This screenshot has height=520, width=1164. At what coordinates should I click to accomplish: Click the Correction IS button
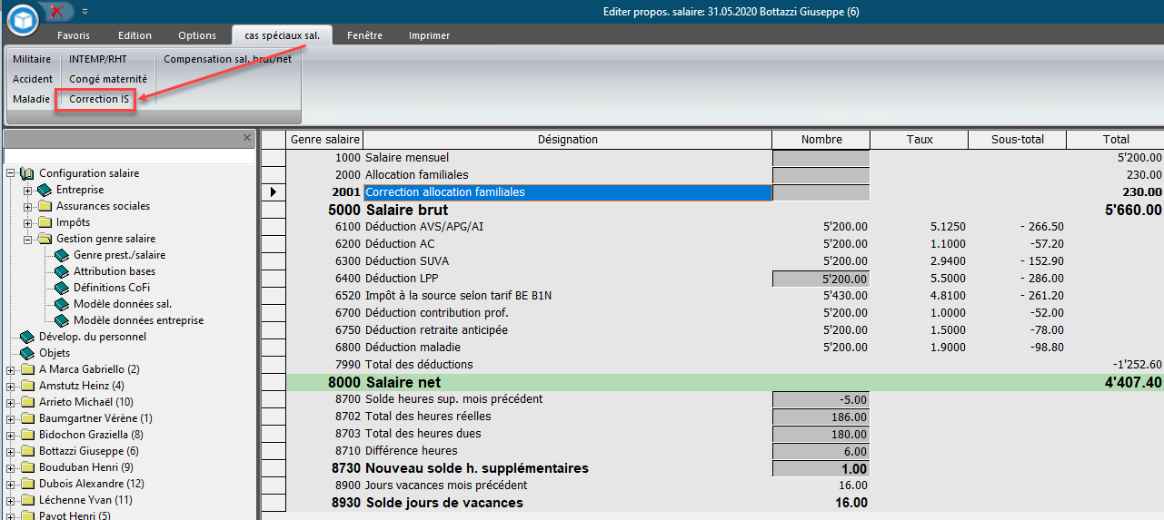(99, 99)
